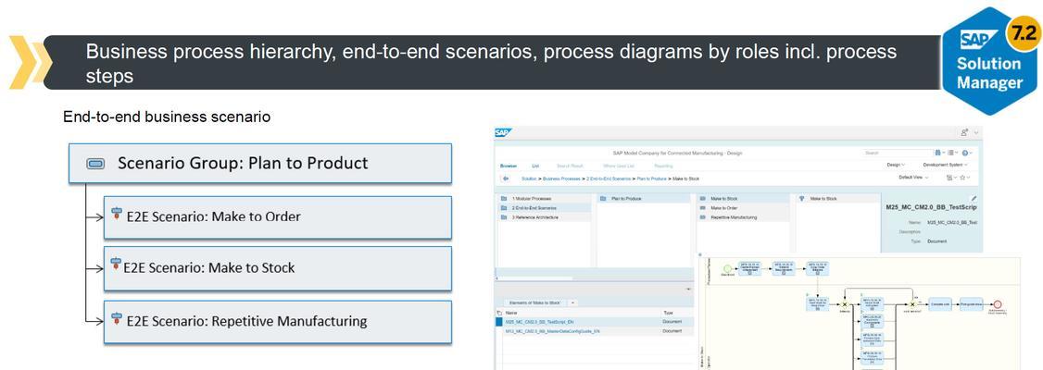Screen dimensions: 1043x370
Task: Open the Development System dropdown
Action: [945, 165]
